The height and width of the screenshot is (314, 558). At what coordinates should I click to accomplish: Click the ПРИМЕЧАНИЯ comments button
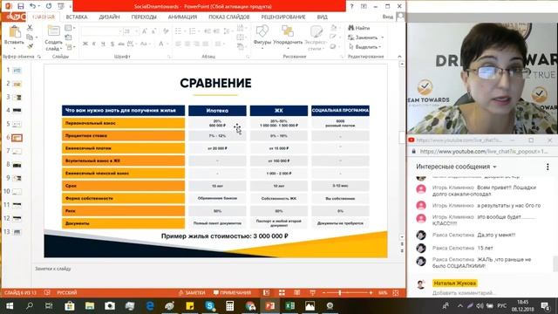click(x=232, y=292)
